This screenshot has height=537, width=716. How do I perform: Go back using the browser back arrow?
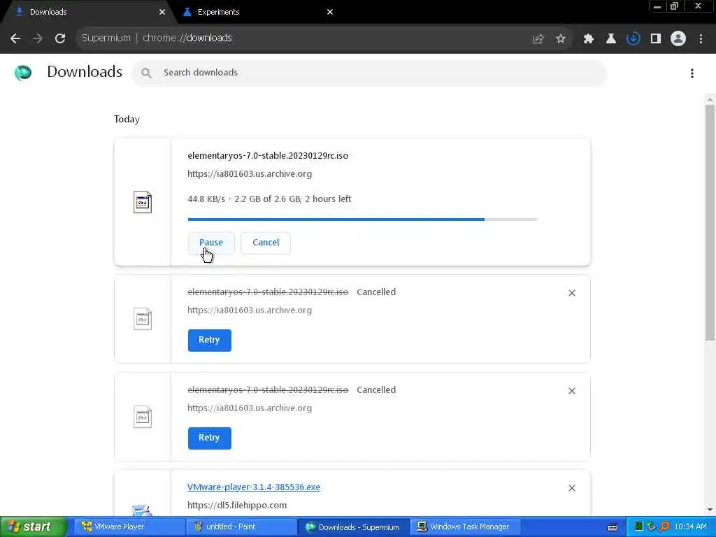15,38
